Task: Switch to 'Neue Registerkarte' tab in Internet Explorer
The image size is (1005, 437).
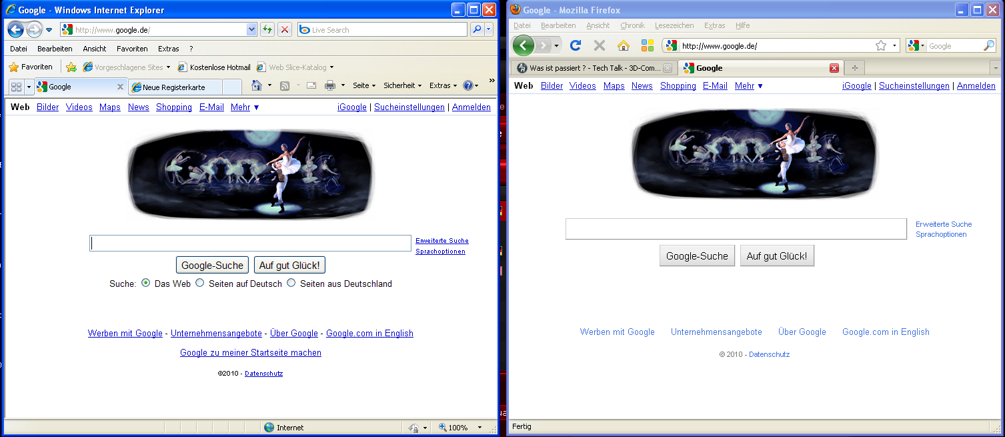Action: point(175,87)
